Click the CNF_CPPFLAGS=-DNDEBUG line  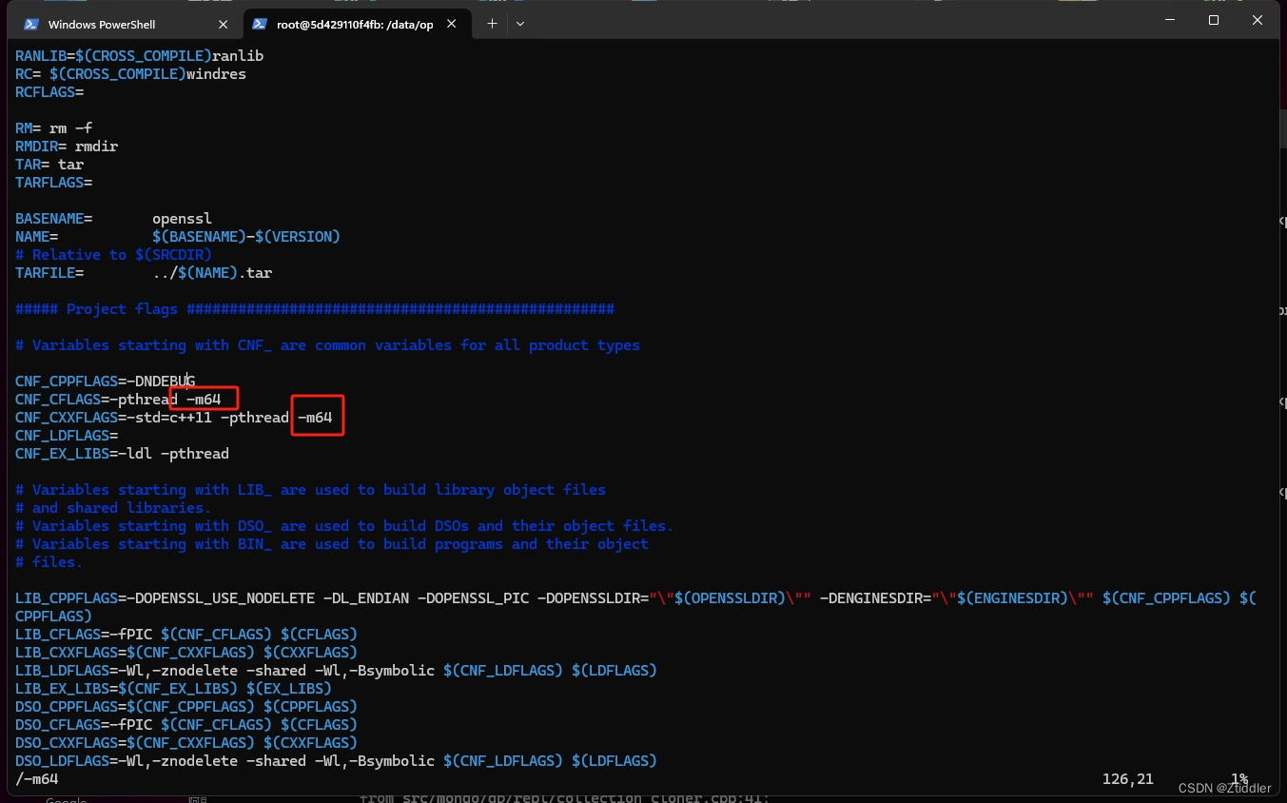tap(105, 382)
